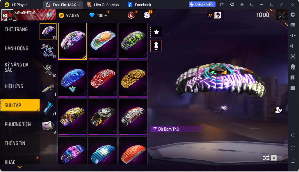Screen dimensions: 299x172
Task: Select the skull backpack collection category
Action: pos(48,51)
